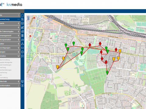Select the Überwachung menu item
Image resolution: width=146 pixels, height=109 pixels.
(x=10, y=19)
